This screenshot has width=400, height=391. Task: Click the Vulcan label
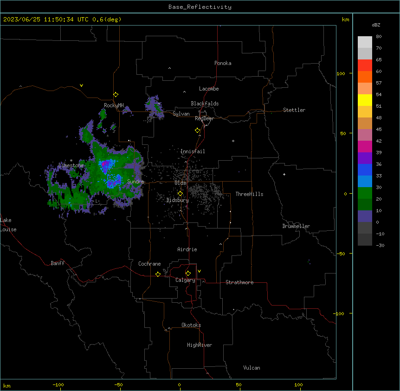tap(252, 368)
